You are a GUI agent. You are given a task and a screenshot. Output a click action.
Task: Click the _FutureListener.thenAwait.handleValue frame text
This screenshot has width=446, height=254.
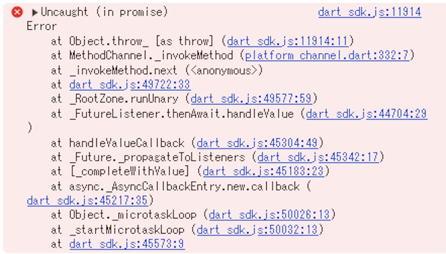point(181,114)
